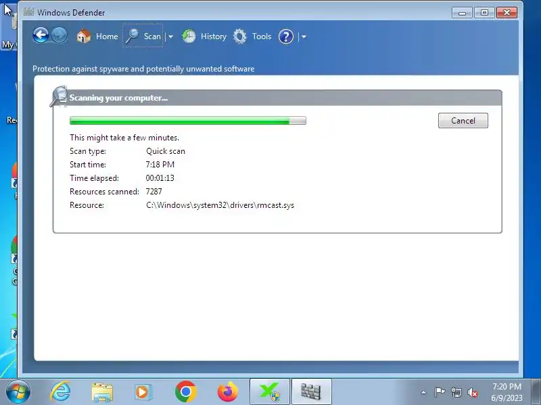The image size is (541, 405).
Task: Click the resource path rmcast.sys text
Action: (x=220, y=205)
